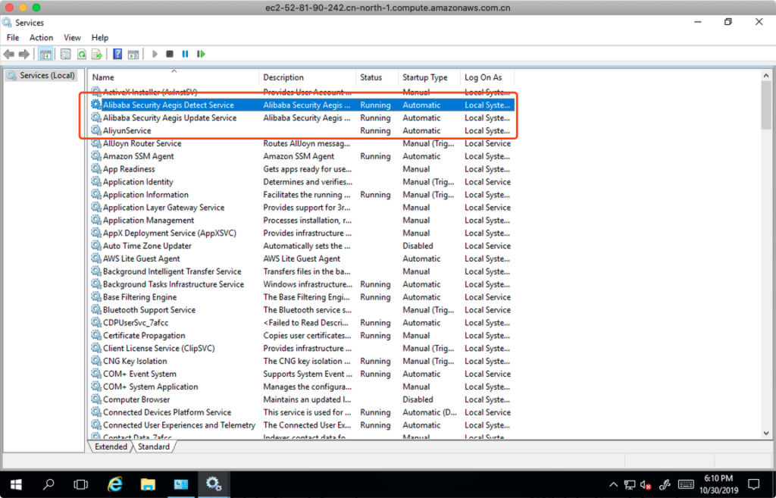This screenshot has height=498, width=776.
Task: Open Help via the blue question mark icon
Action: click(117, 54)
